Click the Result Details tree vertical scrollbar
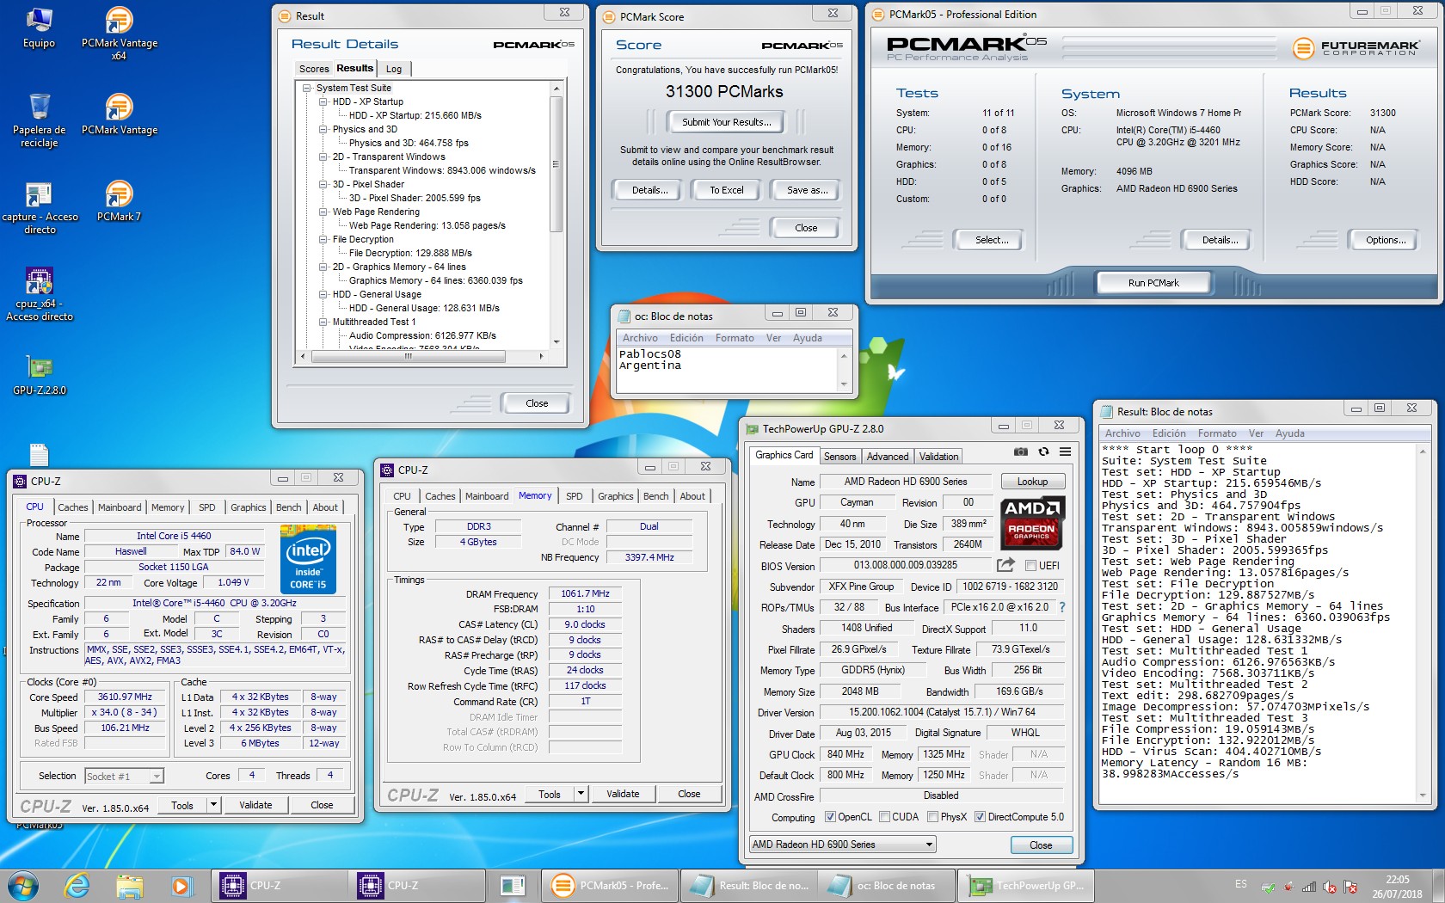The height and width of the screenshot is (903, 1445). (x=556, y=212)
